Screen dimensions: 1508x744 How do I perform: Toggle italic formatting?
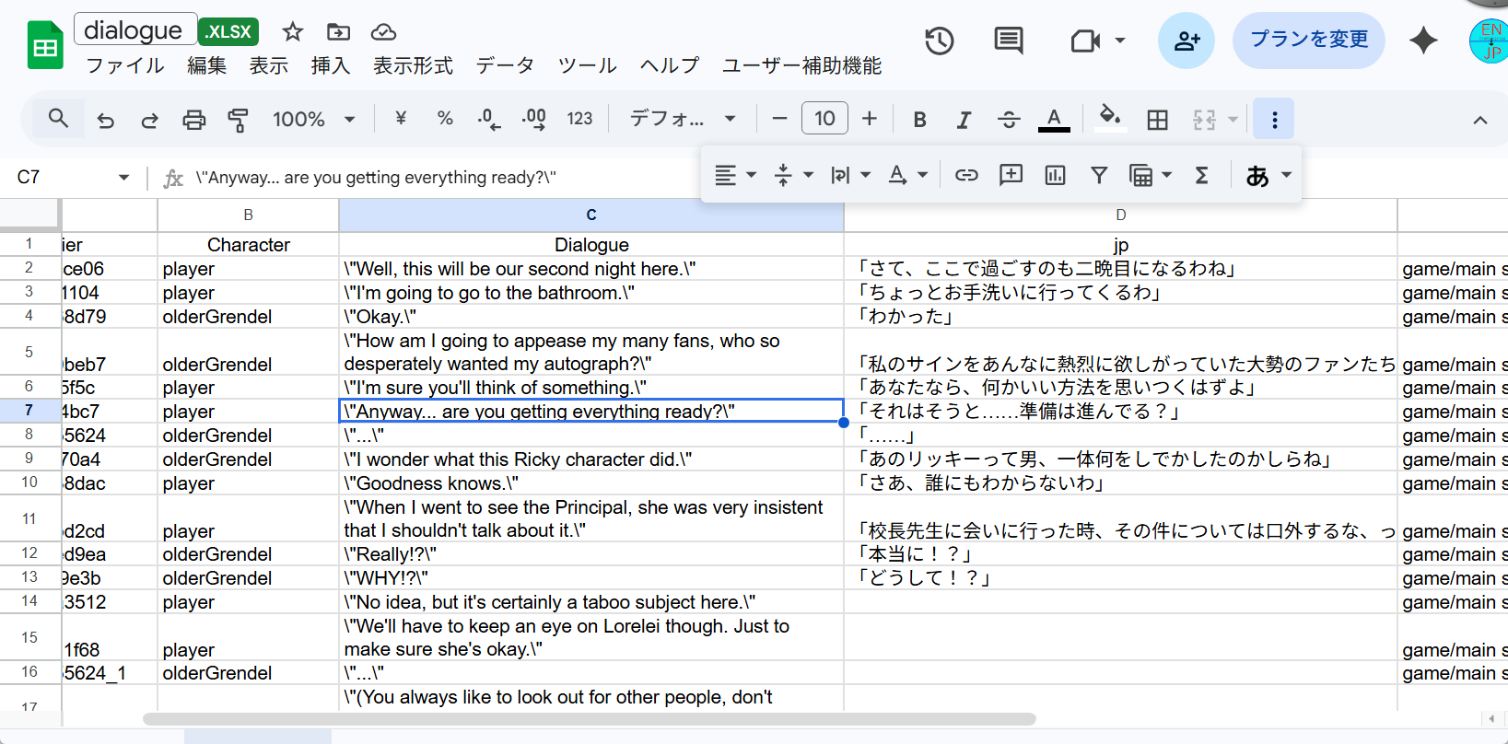pyautogui.click(x=964, y=120)
